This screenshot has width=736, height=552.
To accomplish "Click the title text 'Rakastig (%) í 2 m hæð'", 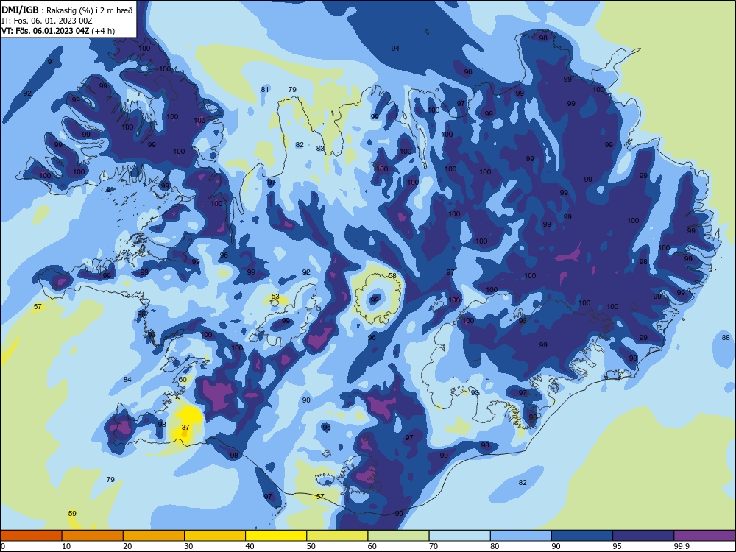I will tap(90, 10).
